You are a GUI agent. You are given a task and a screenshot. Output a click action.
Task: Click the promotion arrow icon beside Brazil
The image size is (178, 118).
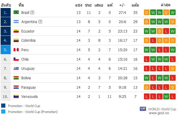[32, 12]
